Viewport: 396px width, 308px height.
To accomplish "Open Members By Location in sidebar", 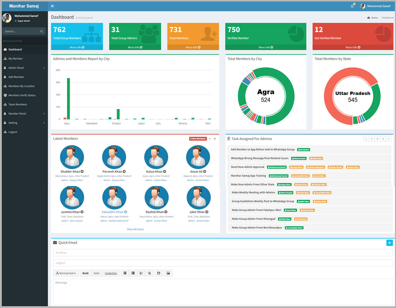I will [x=22, y=86].
